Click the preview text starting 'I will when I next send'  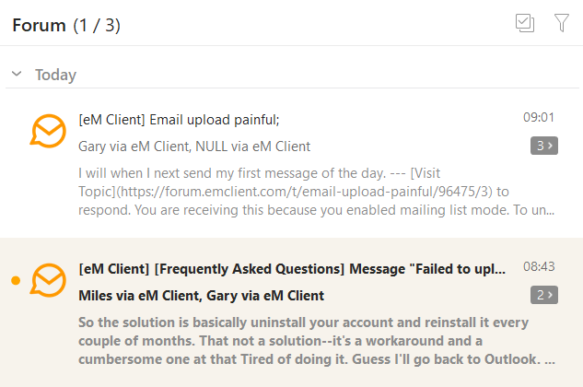317,192
